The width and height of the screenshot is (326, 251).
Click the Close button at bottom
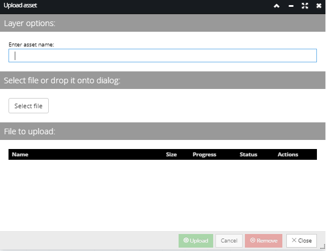pyautogui.click(x=302, y=241)
